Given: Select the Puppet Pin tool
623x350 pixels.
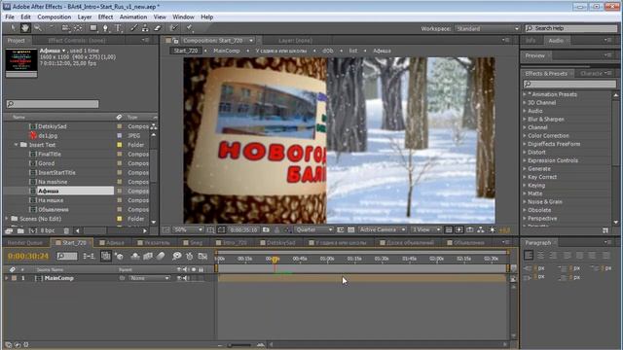Looking at the screenshot, I should [x=190, y=28].
